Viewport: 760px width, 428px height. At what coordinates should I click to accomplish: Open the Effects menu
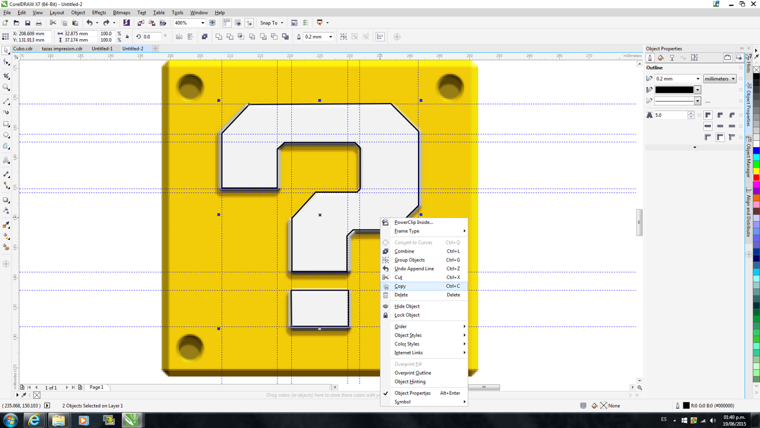point(99,12)
